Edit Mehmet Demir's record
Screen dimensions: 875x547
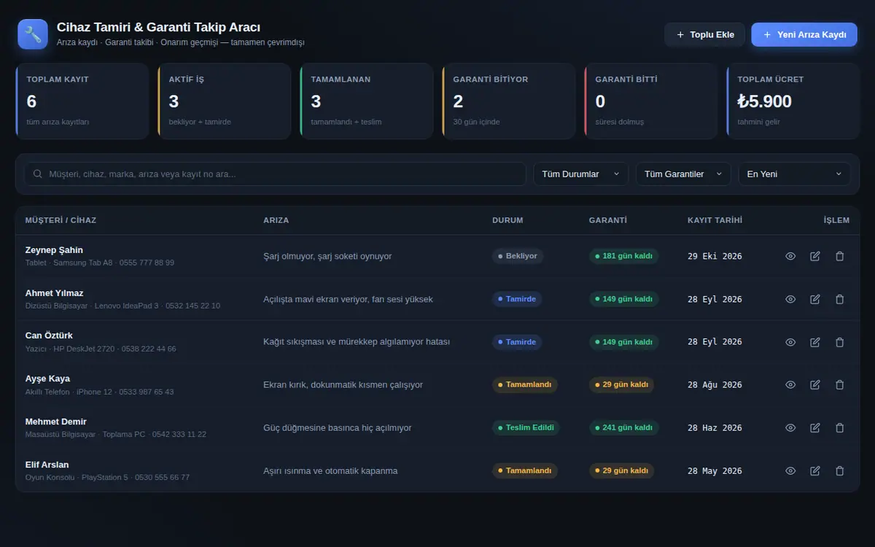pyautogui.click(x=815, y=427)
